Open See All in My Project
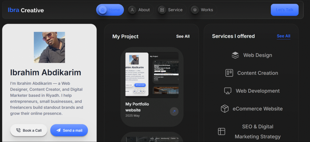Image resolution: width=310 pixels, height=142 pixels. click(x=183, y=36)
